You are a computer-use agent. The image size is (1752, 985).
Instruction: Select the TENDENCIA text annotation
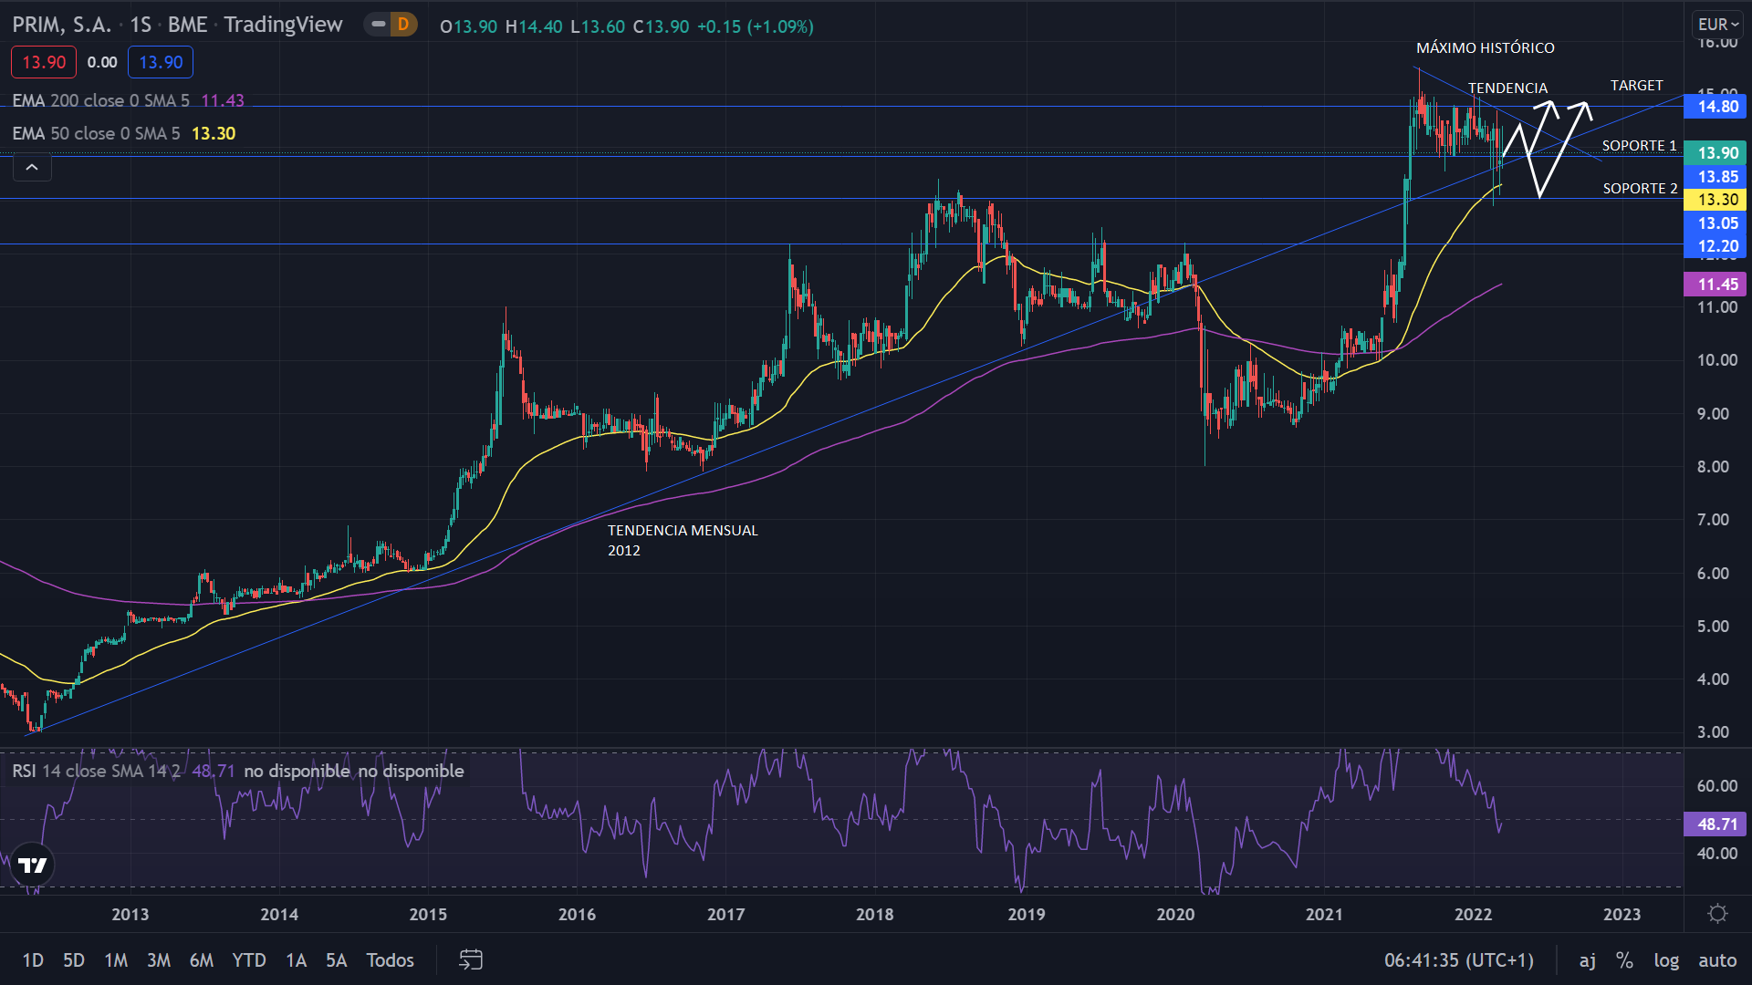[1507, 88]
